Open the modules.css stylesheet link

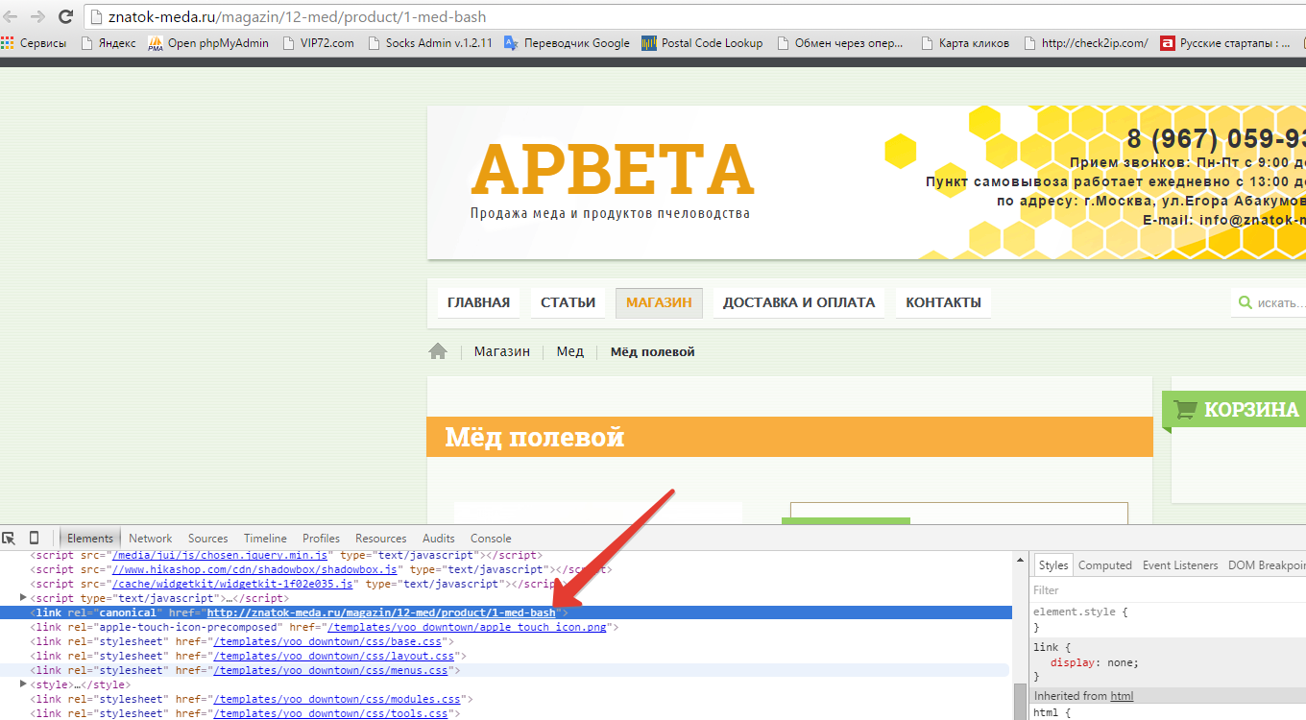tap(336, 699)
